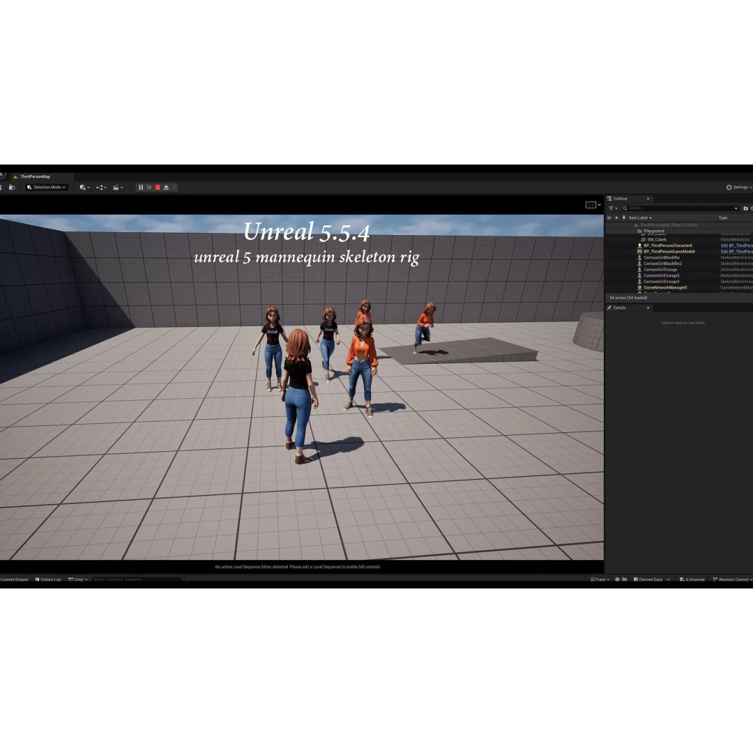Select BP_ThirdPersonCharacter0 in the Outliner
This screenshot has width=753, height=753.
click(667, 246)
